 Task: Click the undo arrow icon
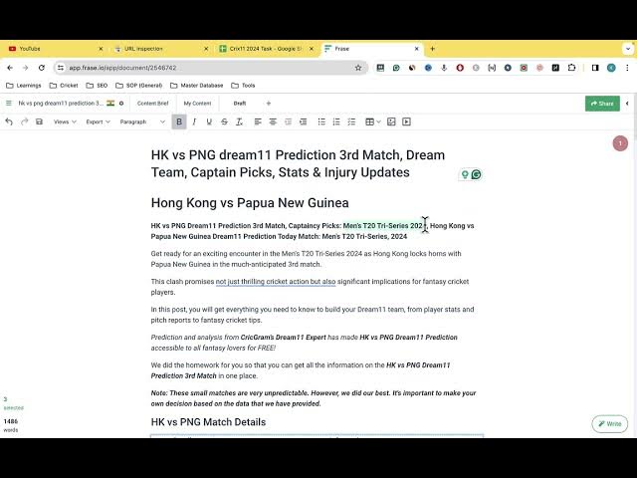[x=9, y=121]
